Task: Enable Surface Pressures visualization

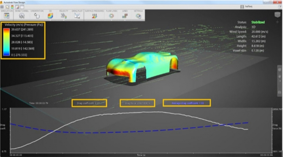Action: (x=95, y=16)
